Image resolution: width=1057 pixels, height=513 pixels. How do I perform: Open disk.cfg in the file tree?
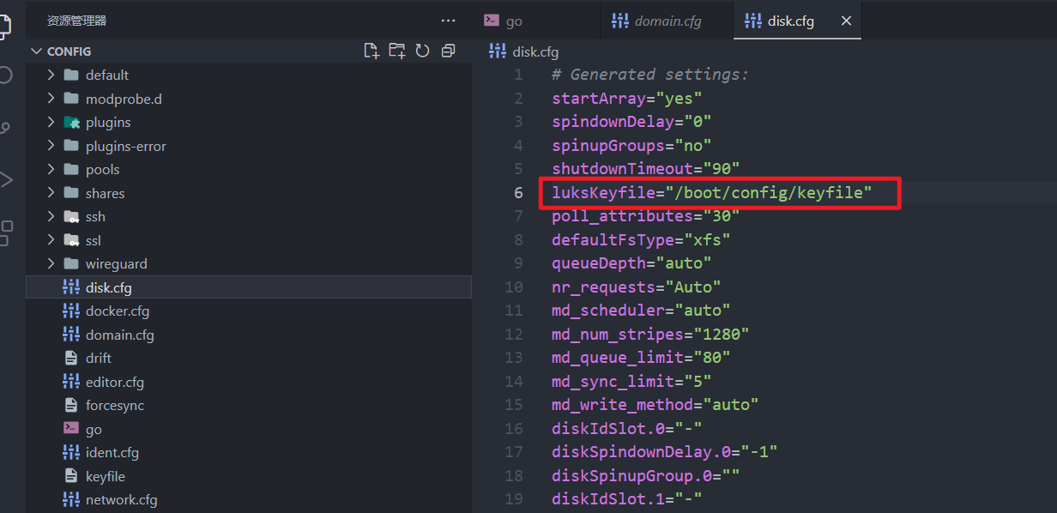tap(249, 287)
